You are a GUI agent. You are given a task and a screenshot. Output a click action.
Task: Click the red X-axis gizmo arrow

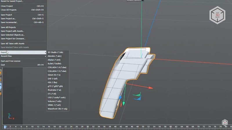(151, 88)
